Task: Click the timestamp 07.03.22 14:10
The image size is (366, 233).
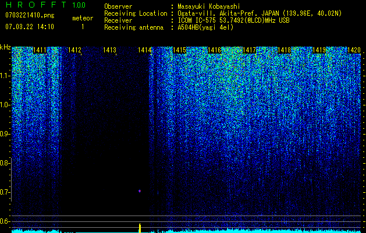Action: click(x=30, y=27)
